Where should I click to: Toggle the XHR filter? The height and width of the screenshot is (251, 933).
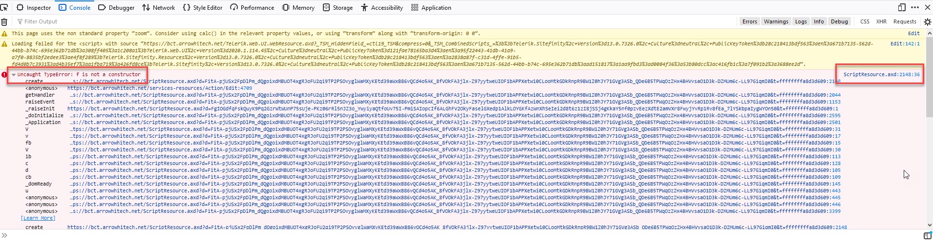(881, 21)
